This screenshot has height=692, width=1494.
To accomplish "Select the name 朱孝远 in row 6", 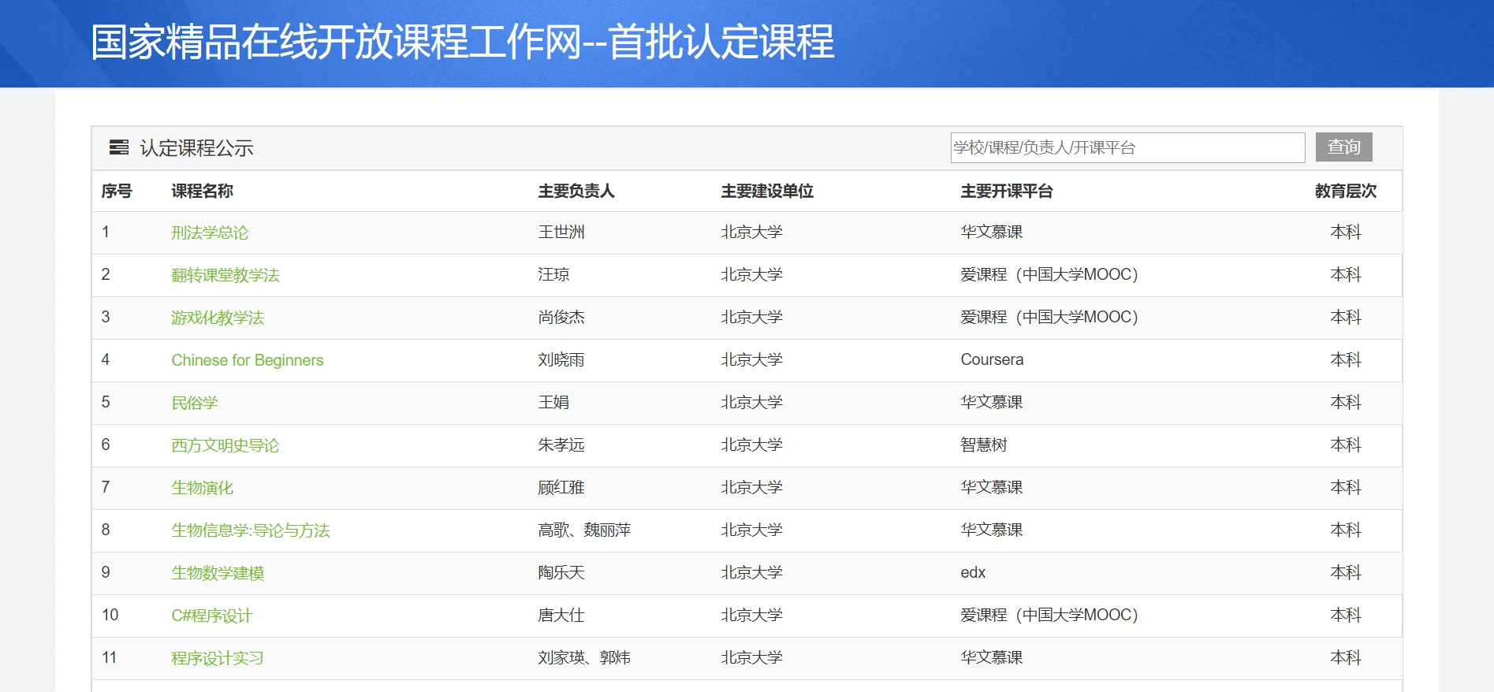I will [561, 445].
